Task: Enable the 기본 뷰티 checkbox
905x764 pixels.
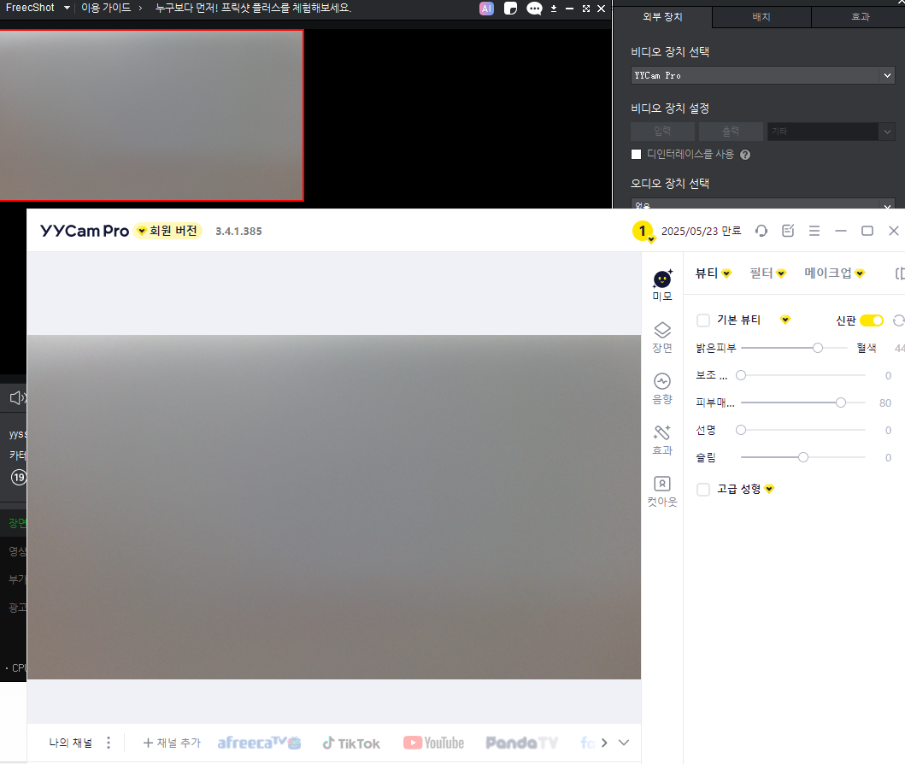Action: pos(703,320)
